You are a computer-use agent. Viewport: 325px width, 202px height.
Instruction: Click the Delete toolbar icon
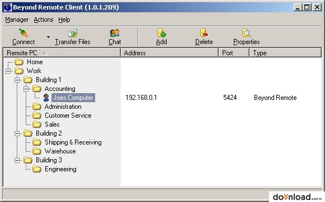(204, 33)
